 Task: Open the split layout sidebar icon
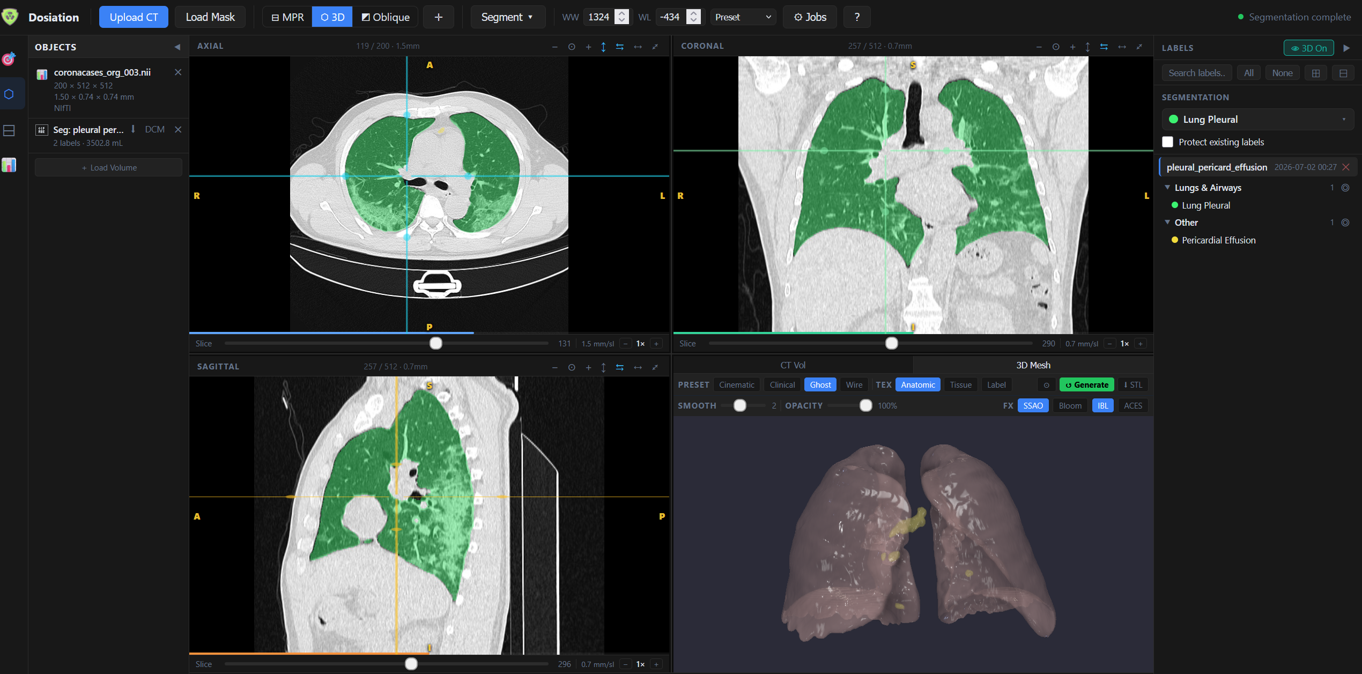tap(9, 130)
